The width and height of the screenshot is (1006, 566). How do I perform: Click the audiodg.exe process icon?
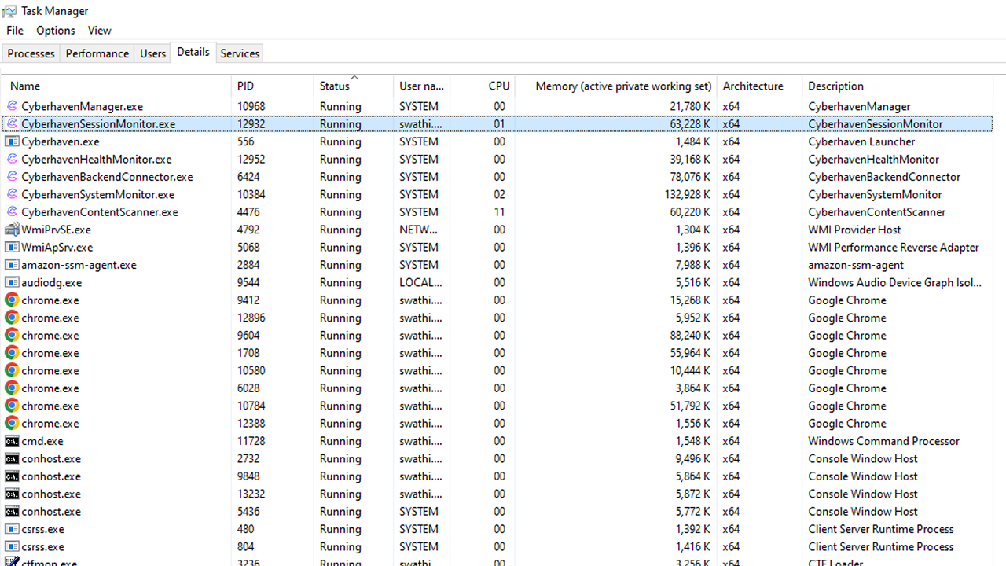[x=12, y=282]
